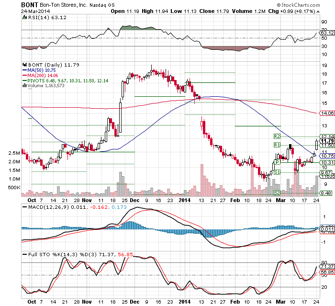Click the 8.48 pivot price tag on right

[326, 193]
